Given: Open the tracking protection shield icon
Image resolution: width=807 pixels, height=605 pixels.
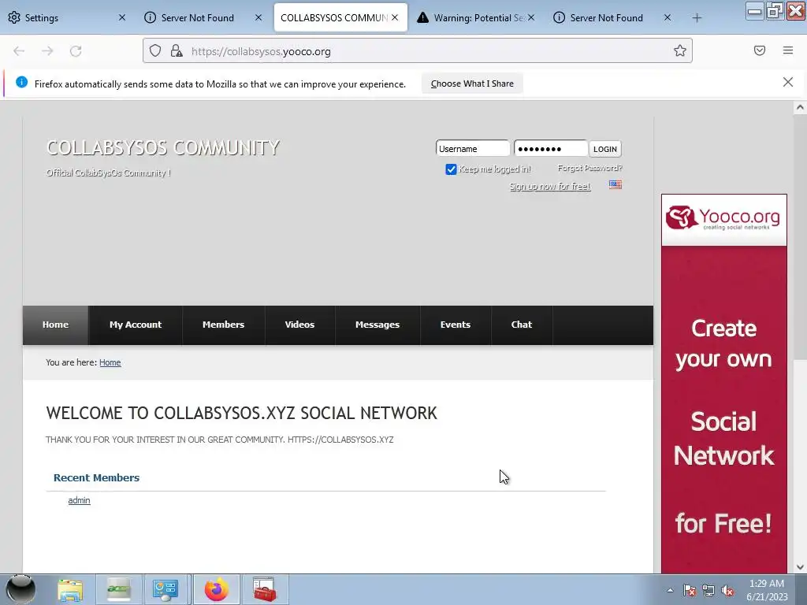Looking at the screenshot, I should tap(155, 50).
